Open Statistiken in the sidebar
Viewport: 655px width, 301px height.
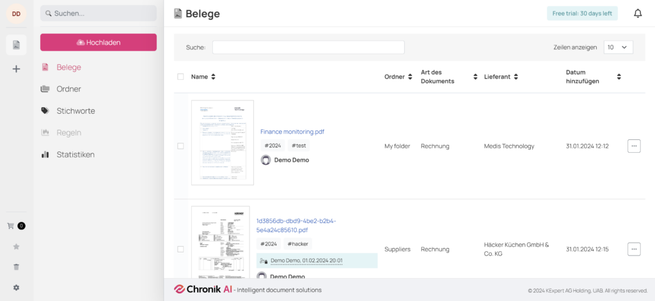(75, 154)
